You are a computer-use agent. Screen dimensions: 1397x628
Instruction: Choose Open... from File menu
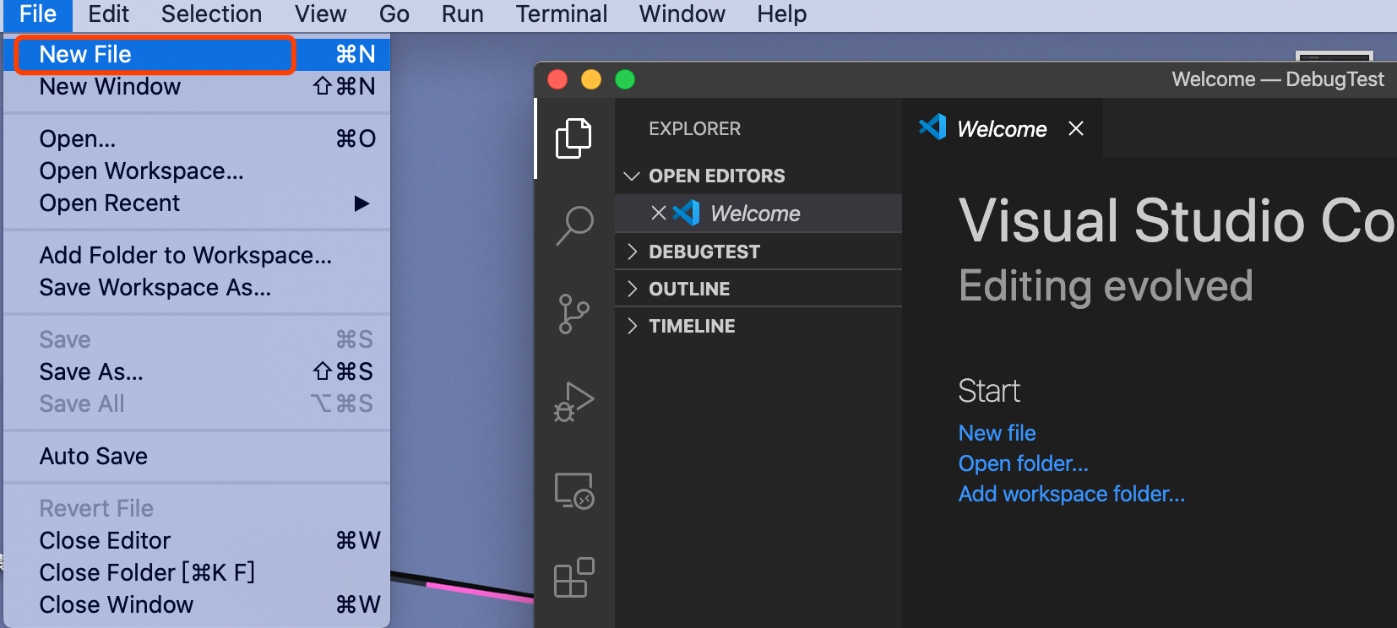pyautogui.click(x=197, y=138)
